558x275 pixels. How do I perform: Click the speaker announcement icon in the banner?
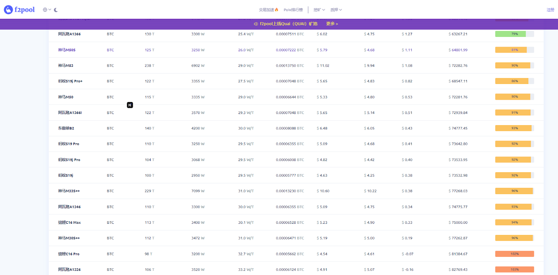coord(256,24)
